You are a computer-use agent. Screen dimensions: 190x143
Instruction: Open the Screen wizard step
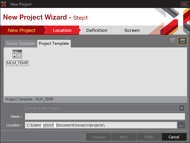point(132,30)
